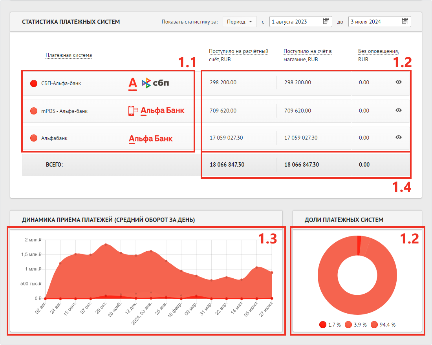The width and height of the screenshot is (432, 345).
Task: Click color dot beside mPOS - Альфа-банк
Action: tap(34, 111)
